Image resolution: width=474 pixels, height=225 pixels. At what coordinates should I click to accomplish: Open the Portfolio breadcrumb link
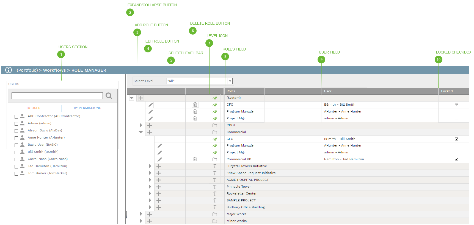tap(27, 70)
